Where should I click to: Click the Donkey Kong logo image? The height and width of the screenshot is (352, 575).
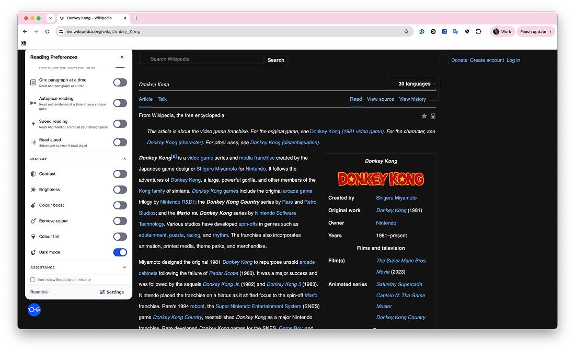381,179
